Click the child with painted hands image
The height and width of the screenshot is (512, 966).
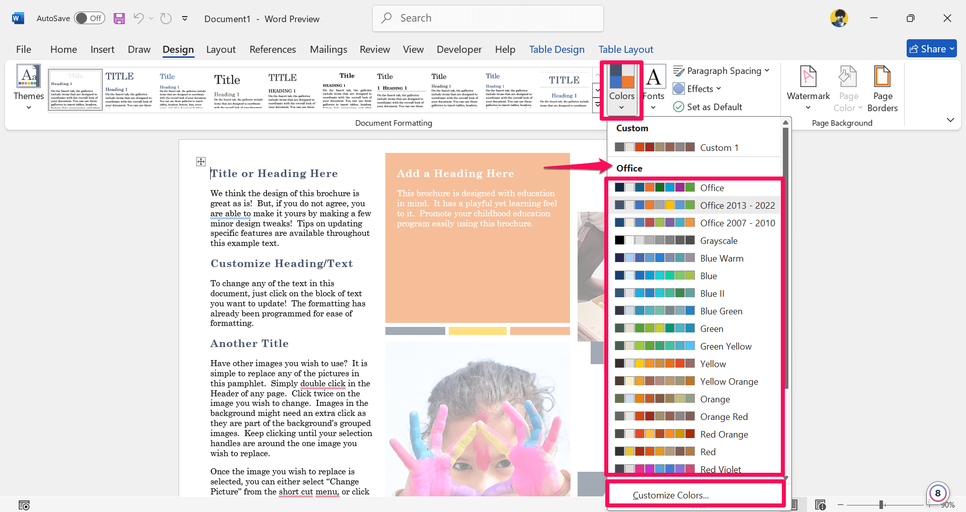pyautogui.click(x=478, y=418)
